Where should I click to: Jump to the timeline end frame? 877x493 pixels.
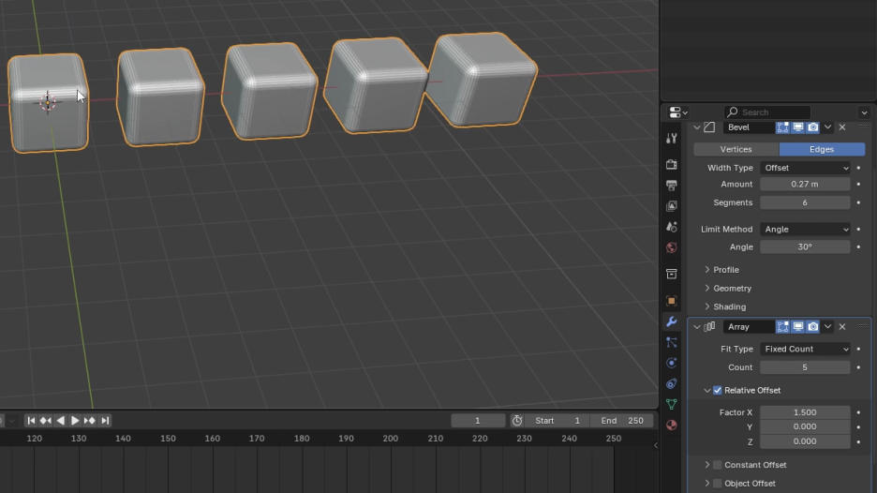[x=105, y=421]
